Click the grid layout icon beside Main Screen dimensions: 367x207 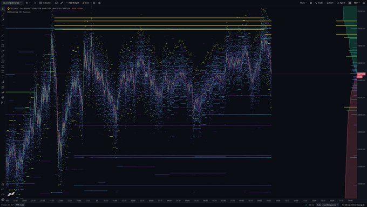click(311, 3)
